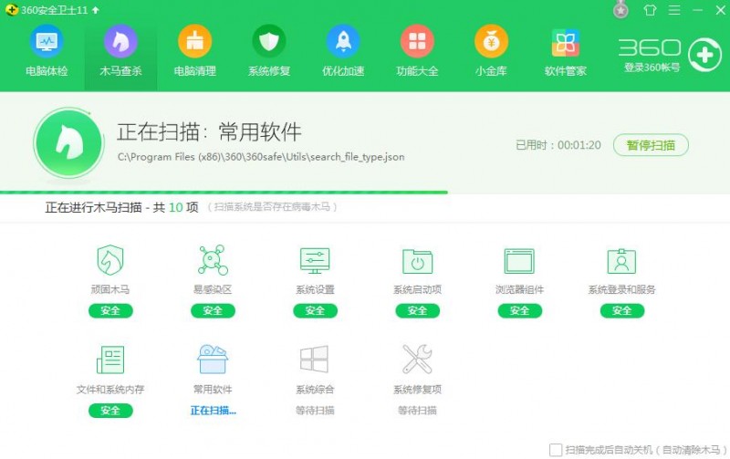This screenshot has height=459, width=730.
Task: Click the 系统登录和服务 badge icon
Action: click(621, 261)
